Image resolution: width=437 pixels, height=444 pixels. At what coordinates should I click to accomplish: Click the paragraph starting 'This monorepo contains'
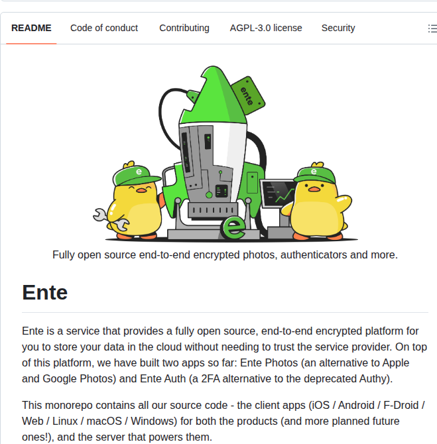(224, 421)
